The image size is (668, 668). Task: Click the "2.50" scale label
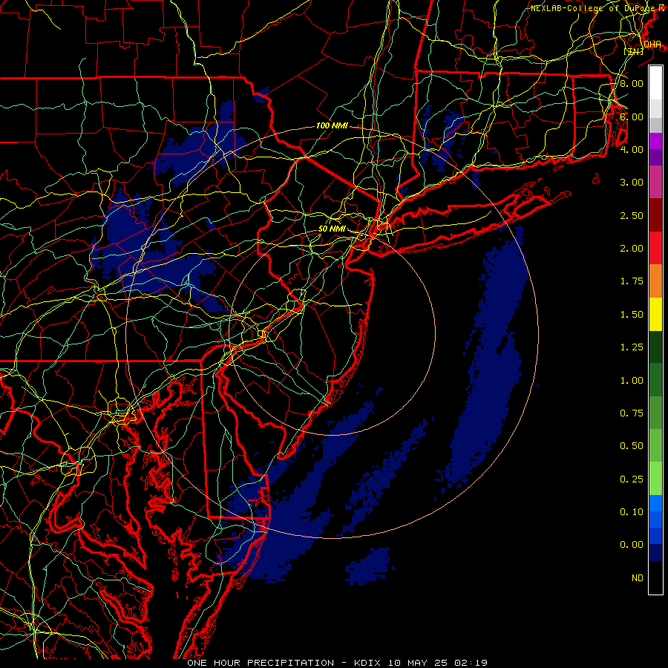point(632,215)
